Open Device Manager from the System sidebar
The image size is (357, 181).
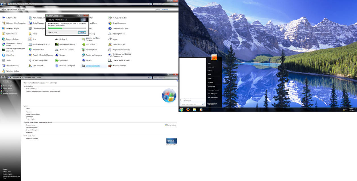7,86
